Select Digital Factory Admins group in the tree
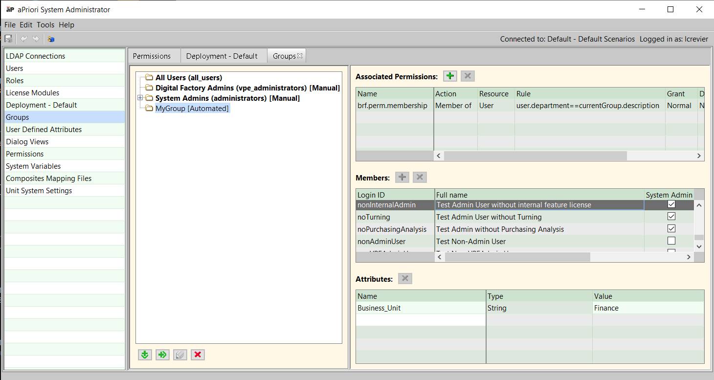Screen dimensions: 714x380 point(247,88)
